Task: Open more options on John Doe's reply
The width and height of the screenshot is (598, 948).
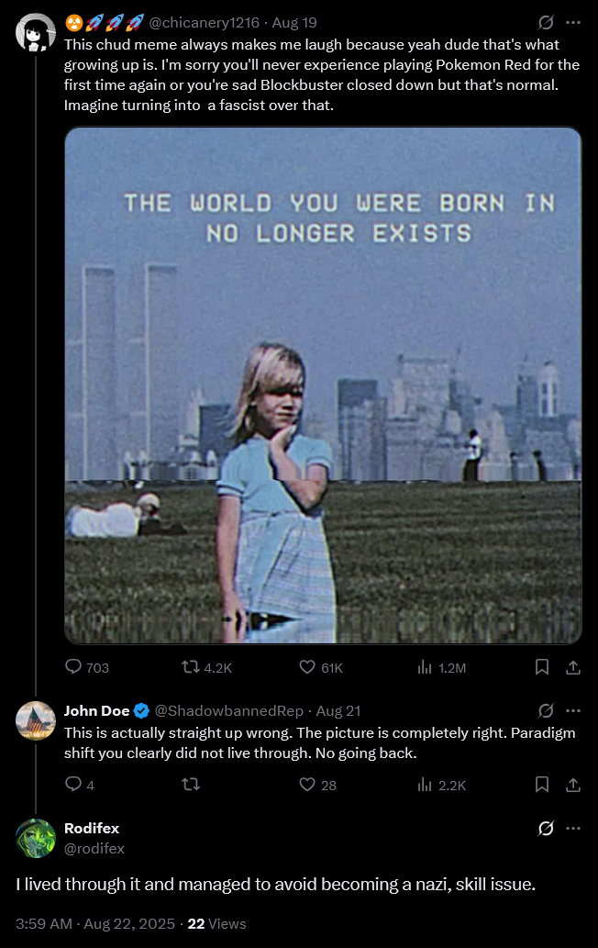Action: (572, 710)
